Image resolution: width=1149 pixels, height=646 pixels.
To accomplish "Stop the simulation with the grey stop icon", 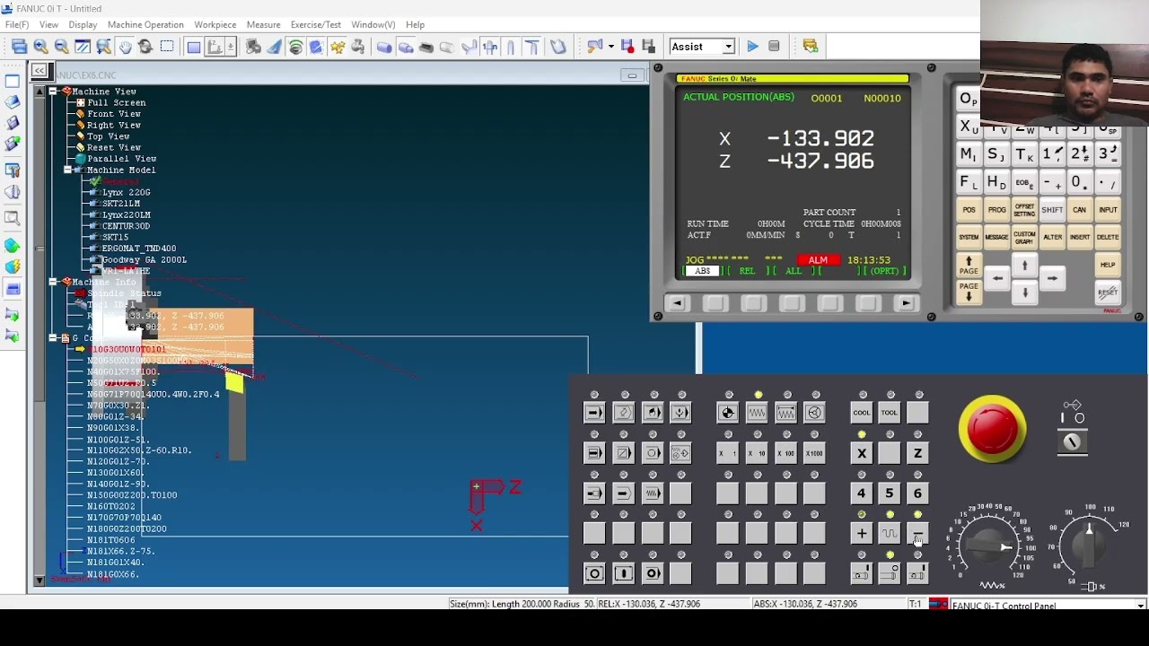I will (x=774, y=47).
